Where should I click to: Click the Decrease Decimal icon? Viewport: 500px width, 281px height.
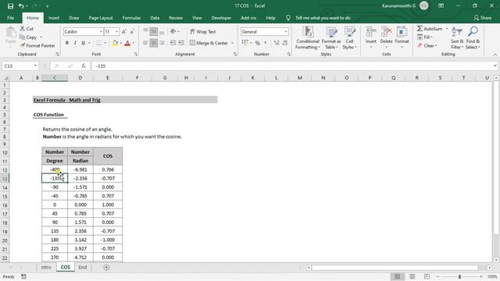[284, 43]
